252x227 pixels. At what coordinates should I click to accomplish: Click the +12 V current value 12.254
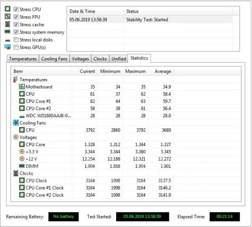[89, 159]
